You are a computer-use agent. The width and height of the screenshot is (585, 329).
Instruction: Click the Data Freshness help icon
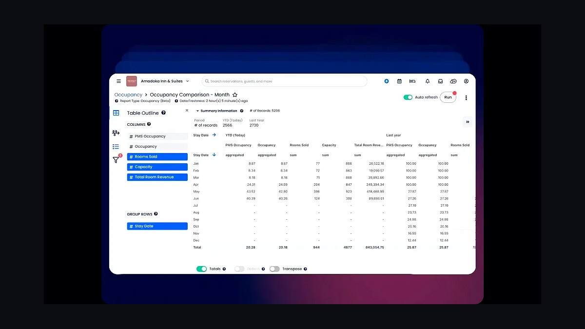tap(176, 101)
